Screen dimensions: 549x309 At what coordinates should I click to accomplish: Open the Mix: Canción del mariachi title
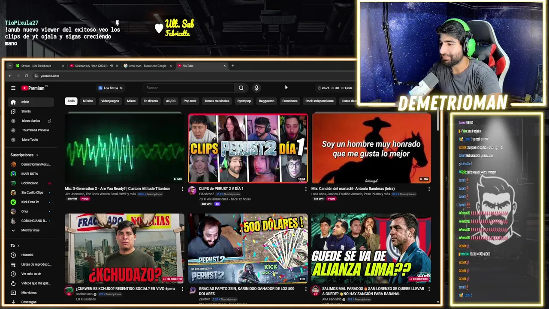[x=353, y=189]
